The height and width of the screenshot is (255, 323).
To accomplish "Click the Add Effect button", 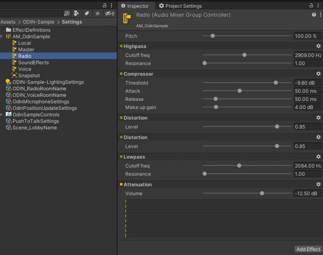I will [x=308, y=249].
